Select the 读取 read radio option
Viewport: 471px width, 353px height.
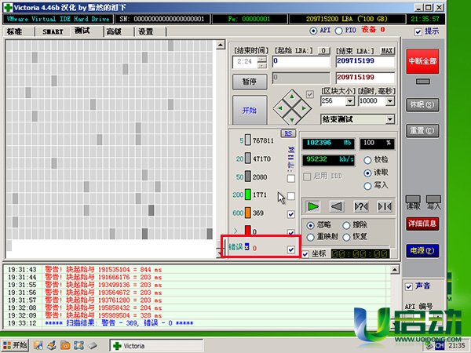tap(367, 173)
